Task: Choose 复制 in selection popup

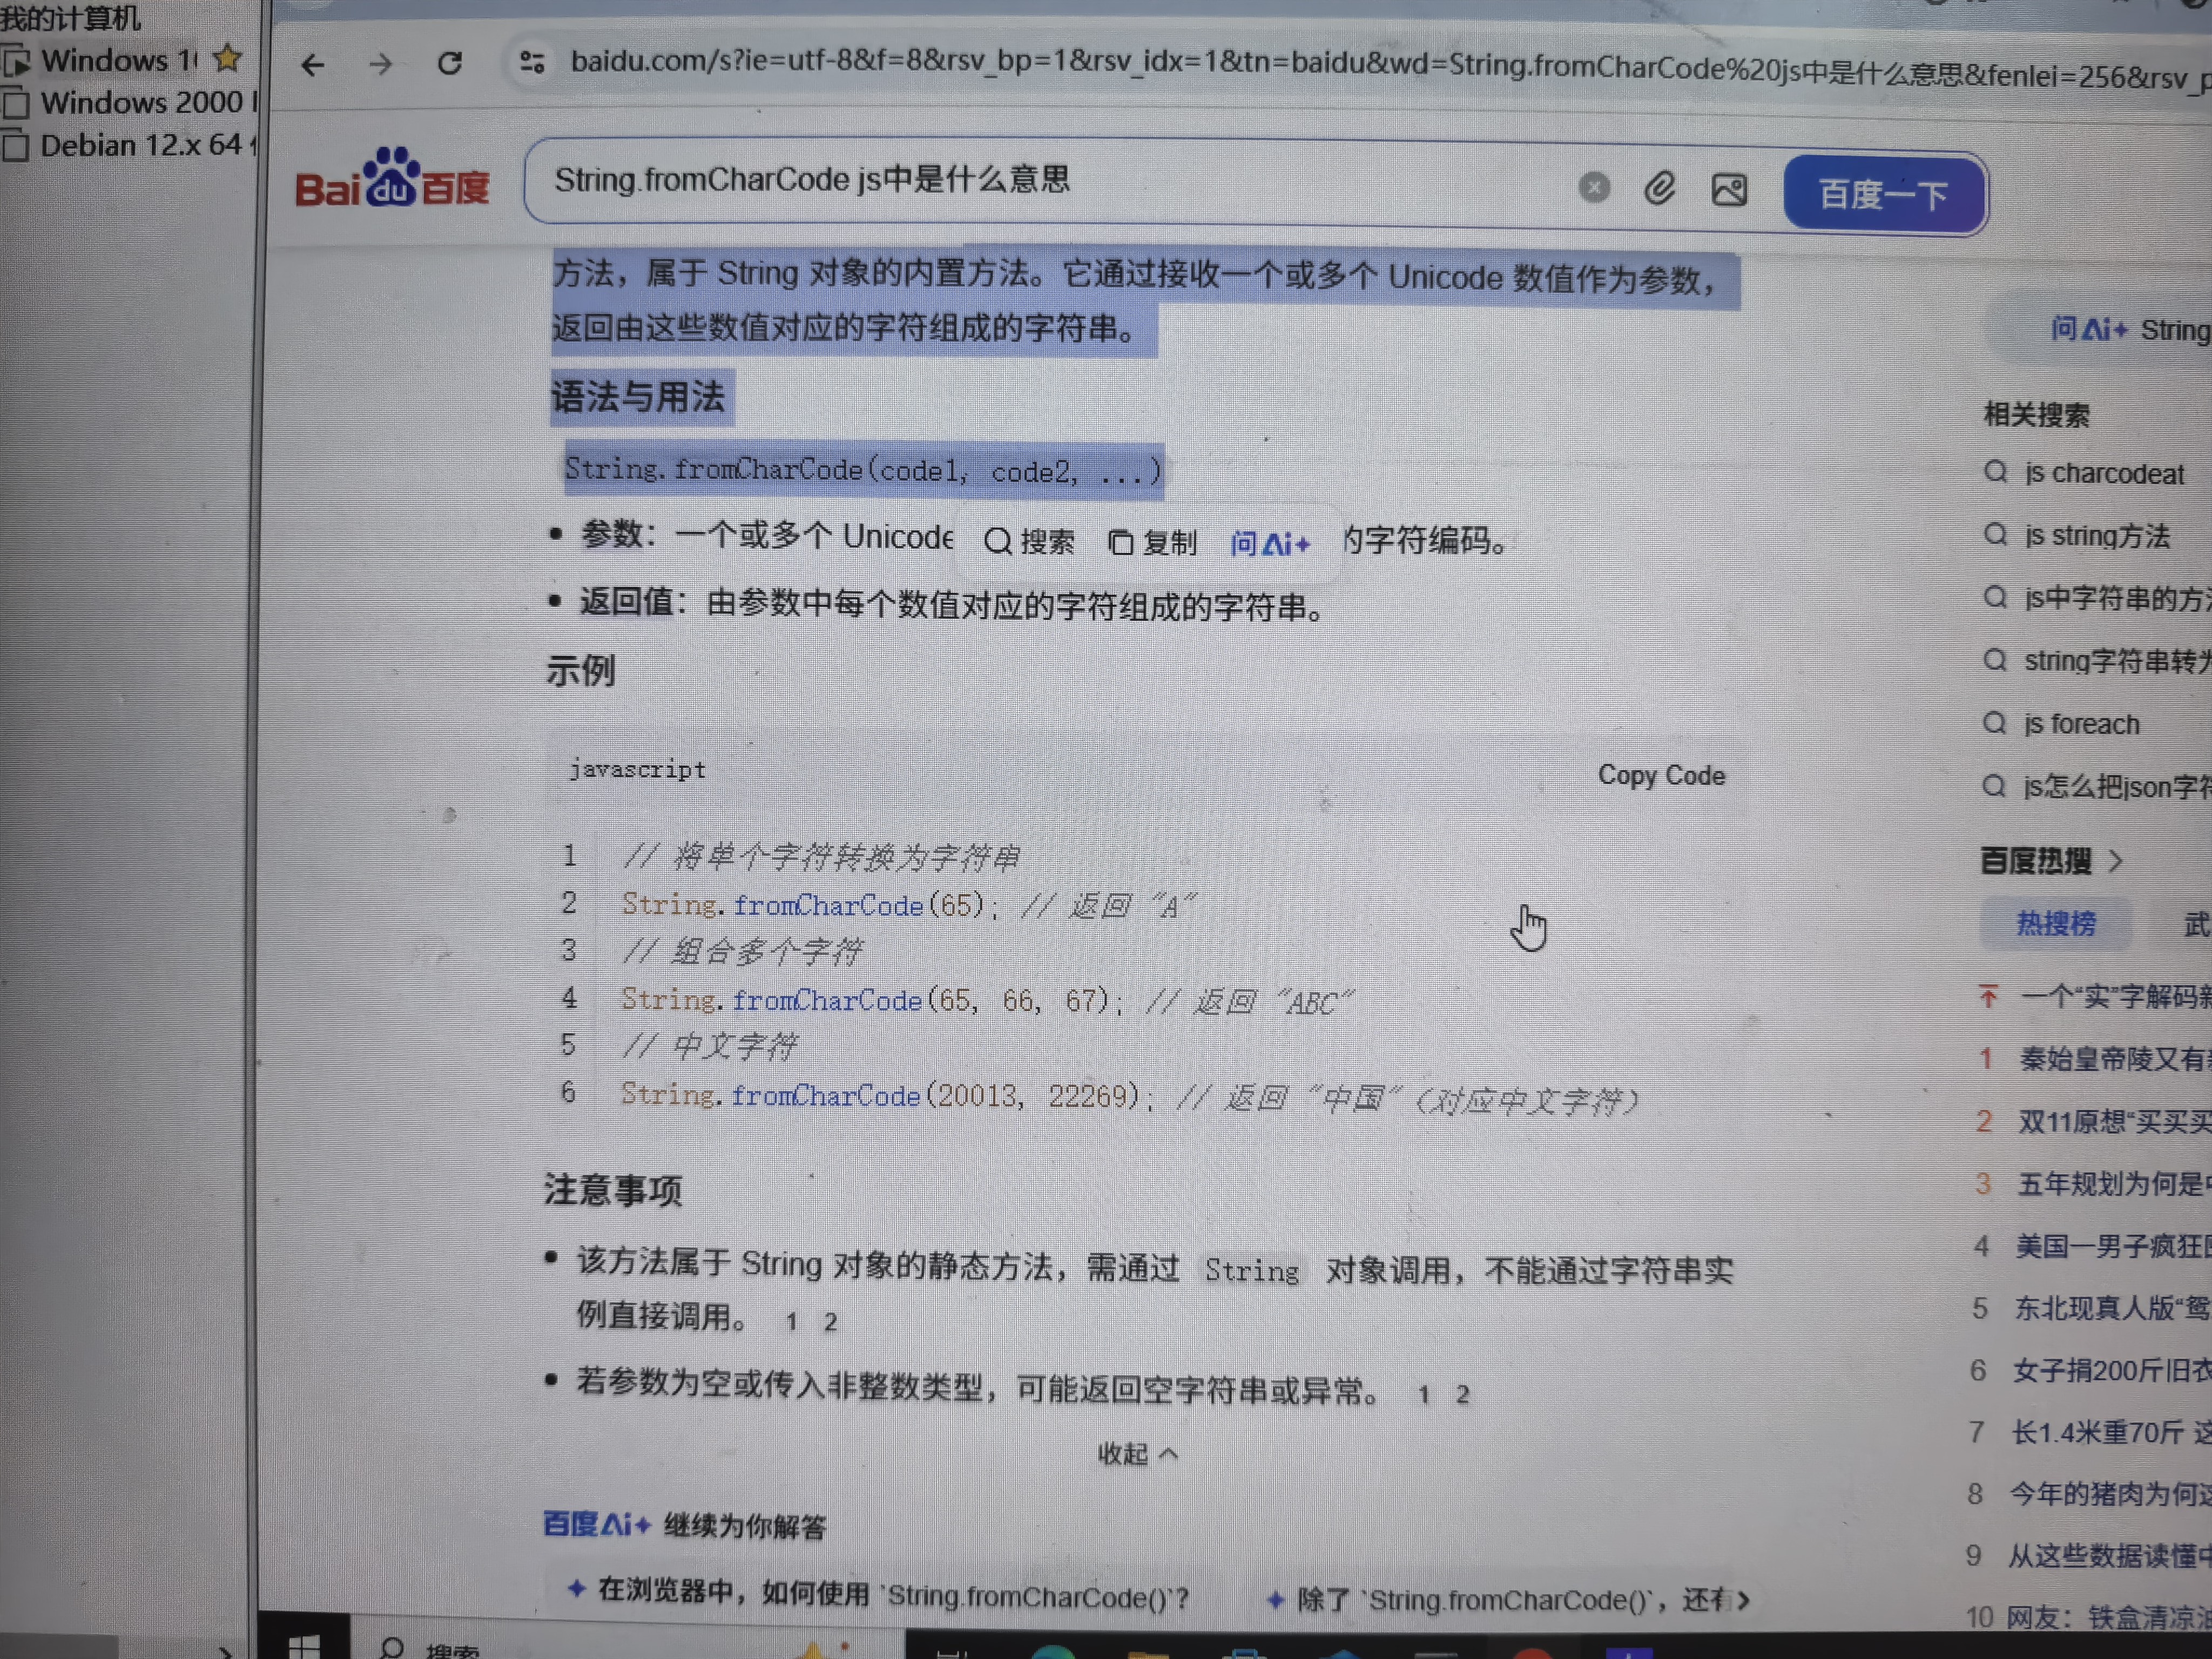Action: pos(1153,543)
